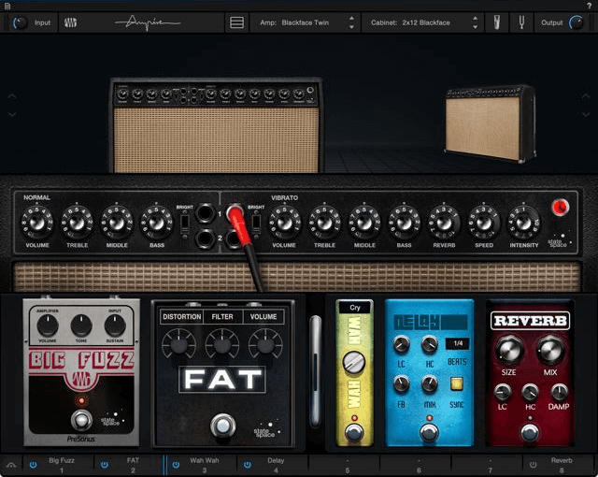The width and height of the screenshot is (598, 477).
Task: Stomp the Wah Wah footswitch
Action: [x=354, y=433]
